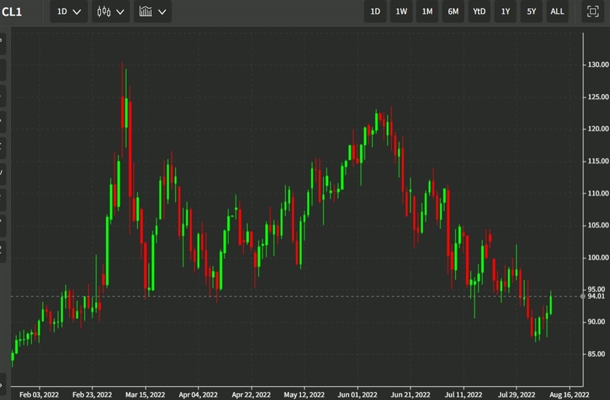Click the Aug 16, 2022 date label

tap(569, 395)
